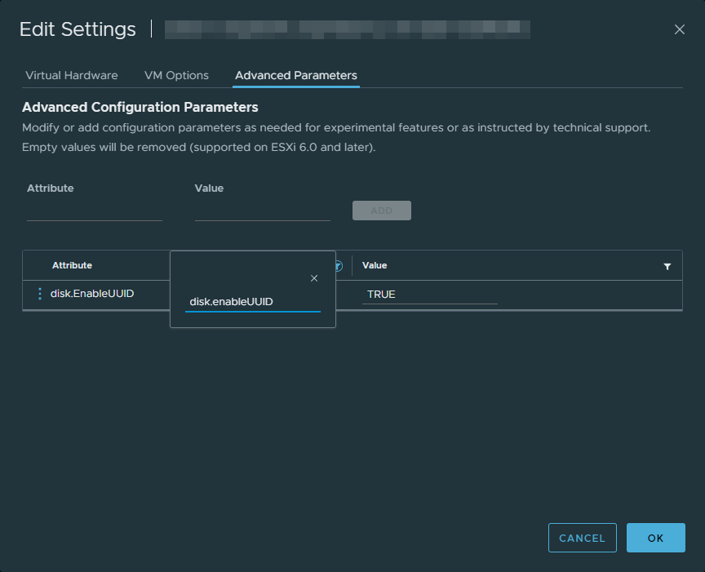Viewport: 705px width, 572px height.
Task: Click the Advanced Configuration Parameters heading
Action: 140,107
